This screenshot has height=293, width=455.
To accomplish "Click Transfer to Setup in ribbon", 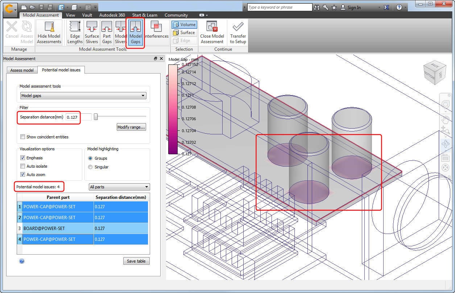I will [x=238, y=32].
